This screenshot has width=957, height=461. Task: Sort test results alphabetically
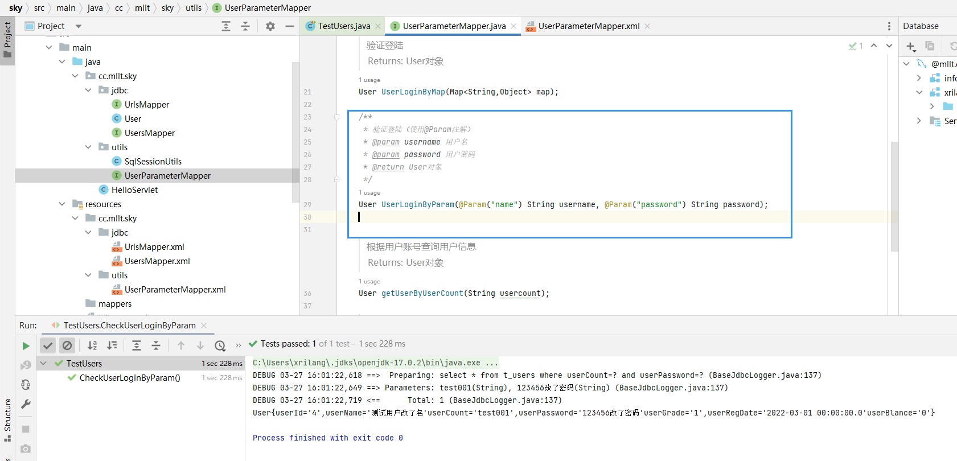click(x=92, y=345)
